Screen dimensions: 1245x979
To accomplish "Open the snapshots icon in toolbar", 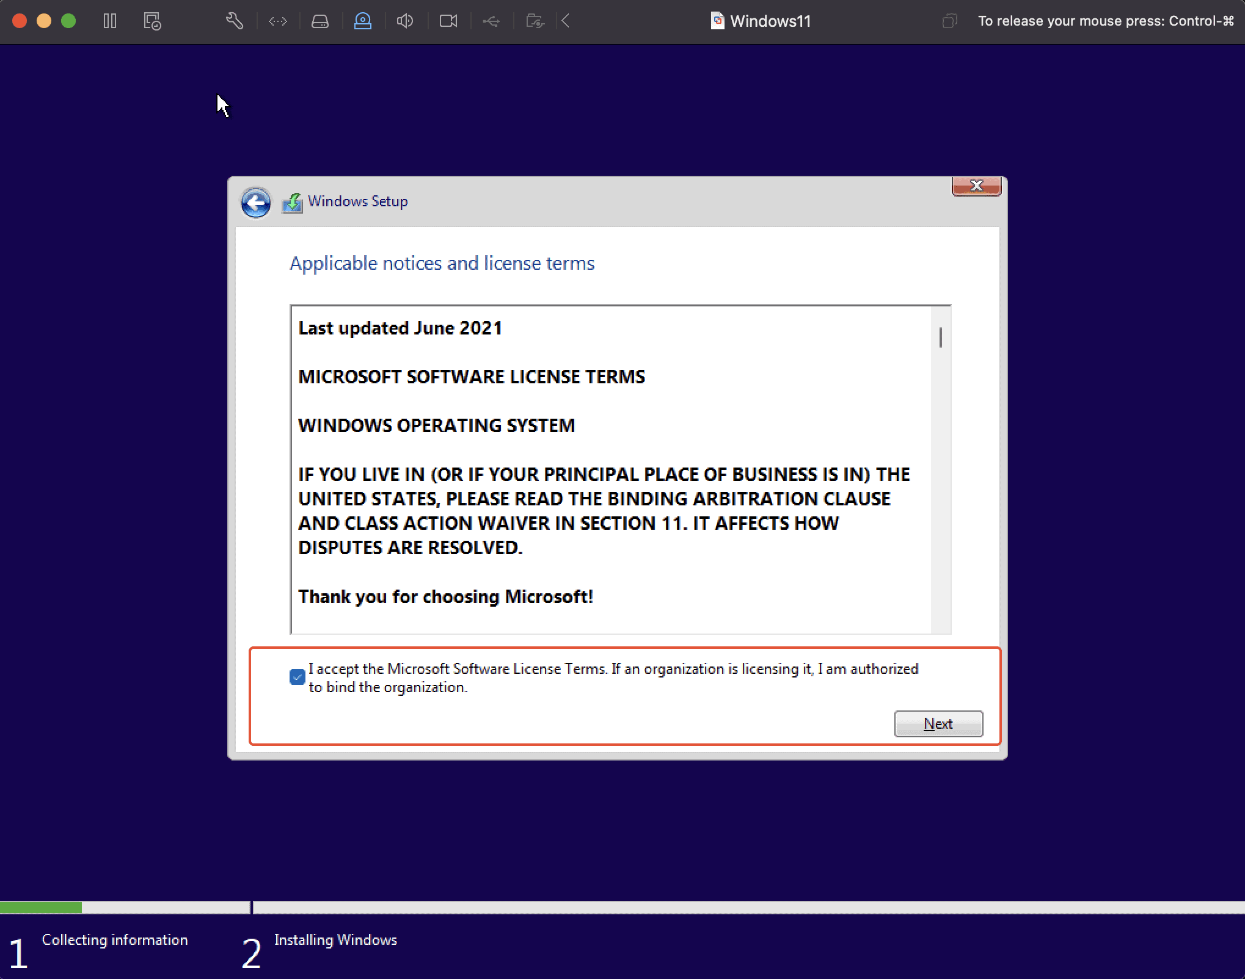I will [x=152, y=21].
